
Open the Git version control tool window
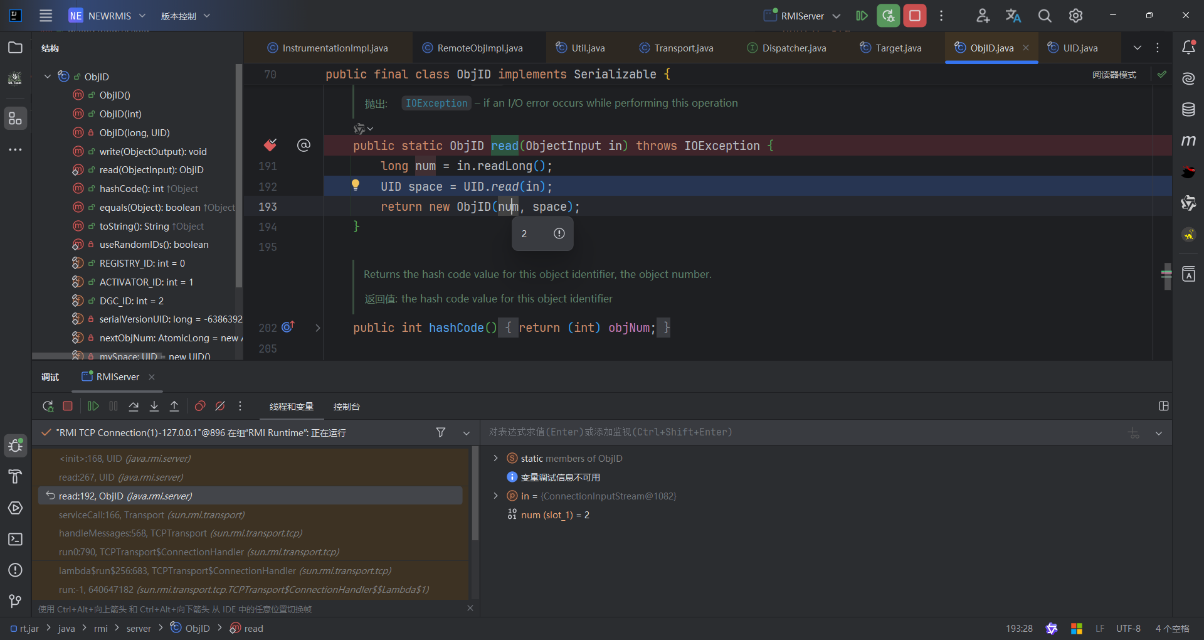click(15, 601)
